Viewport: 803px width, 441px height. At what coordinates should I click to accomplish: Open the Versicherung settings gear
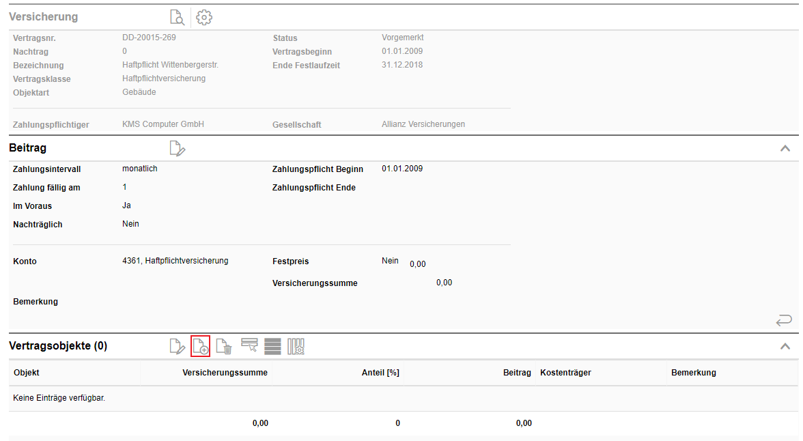(204, 18)
